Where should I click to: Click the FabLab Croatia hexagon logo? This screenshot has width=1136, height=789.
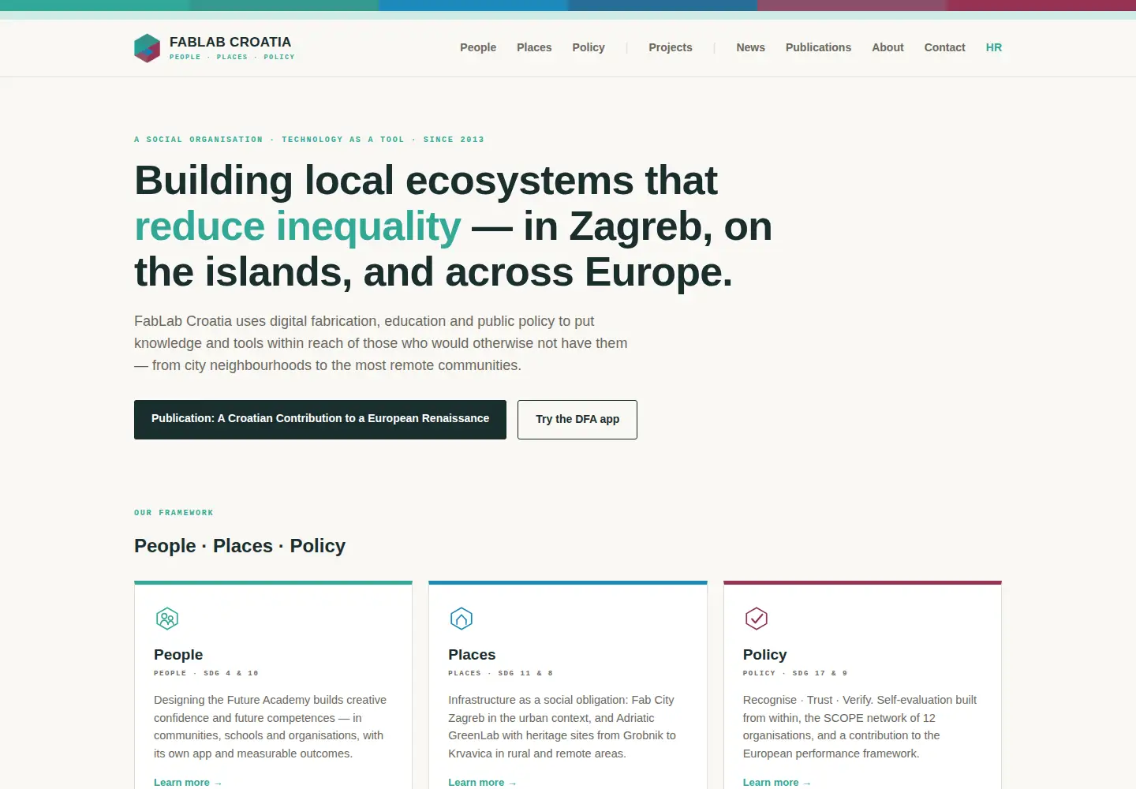pos(148,48)
